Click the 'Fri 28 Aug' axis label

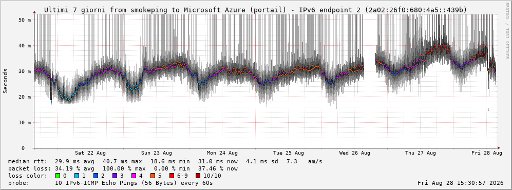click(x=487, y=153)
